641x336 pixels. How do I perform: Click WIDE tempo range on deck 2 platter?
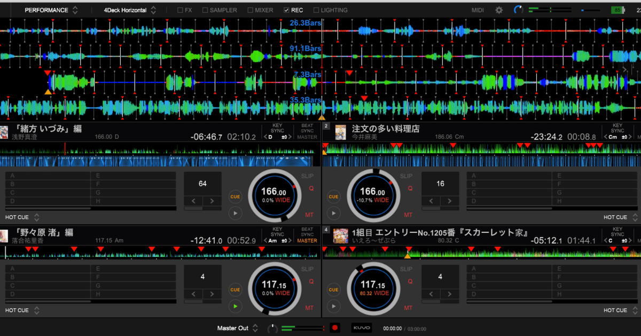click(x=381, y=200)
